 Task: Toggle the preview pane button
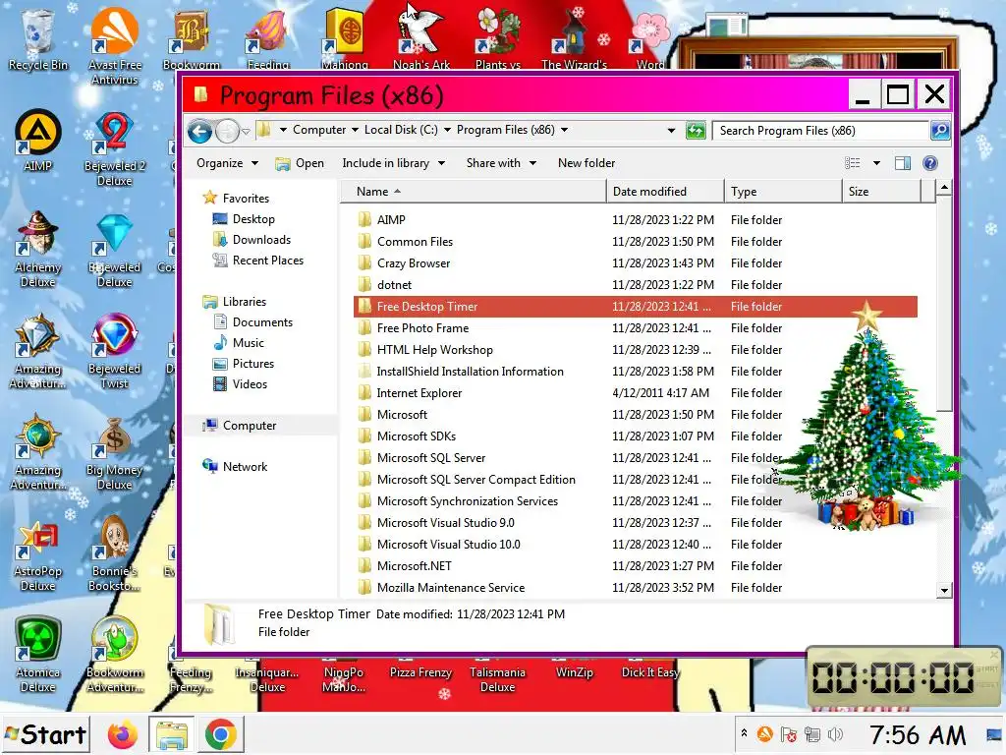(903, 163)
